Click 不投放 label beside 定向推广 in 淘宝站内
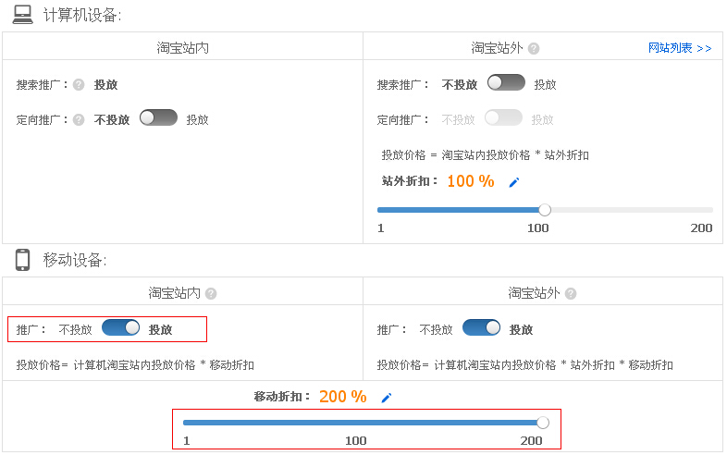 (x=112, y=119)
